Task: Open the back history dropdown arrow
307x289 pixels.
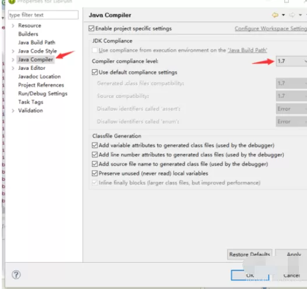Action: [x=283, y=15]
